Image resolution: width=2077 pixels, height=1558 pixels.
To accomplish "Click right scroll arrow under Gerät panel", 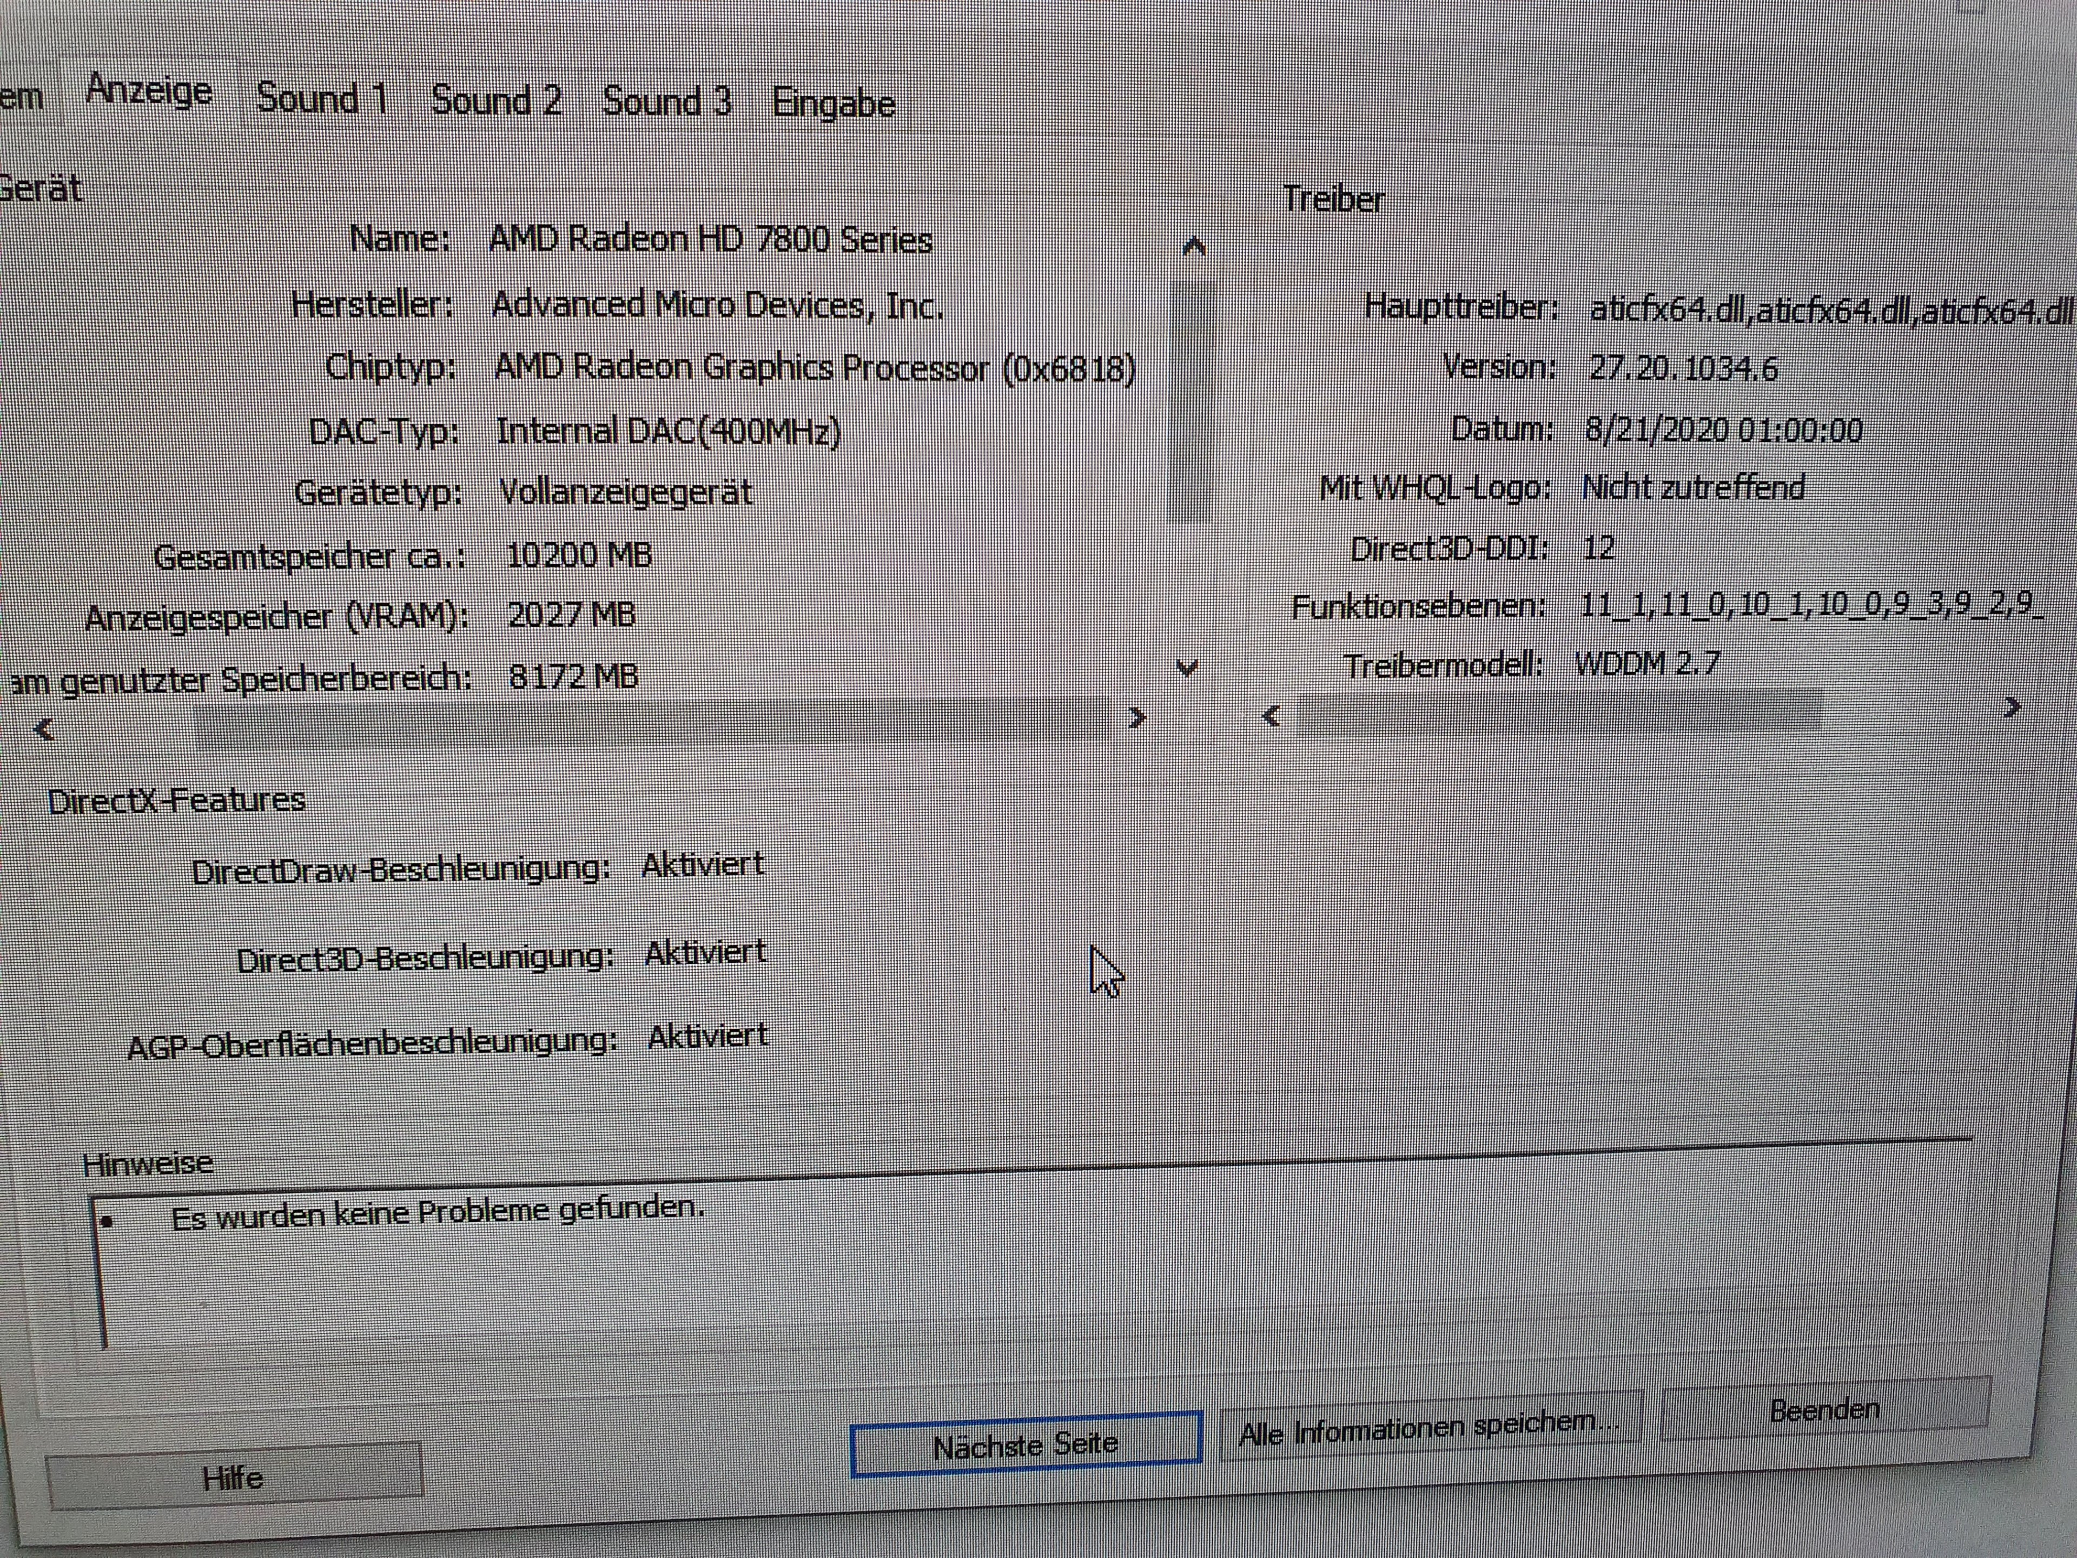I will pos(1137,718).
